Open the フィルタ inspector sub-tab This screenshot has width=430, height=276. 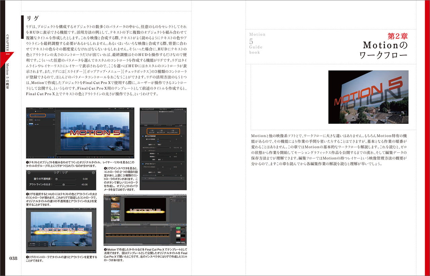[x=169, y=125]
